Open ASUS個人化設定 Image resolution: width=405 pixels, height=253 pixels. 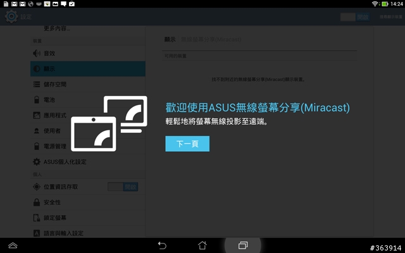pyautogui.click(x=88, y=162)
